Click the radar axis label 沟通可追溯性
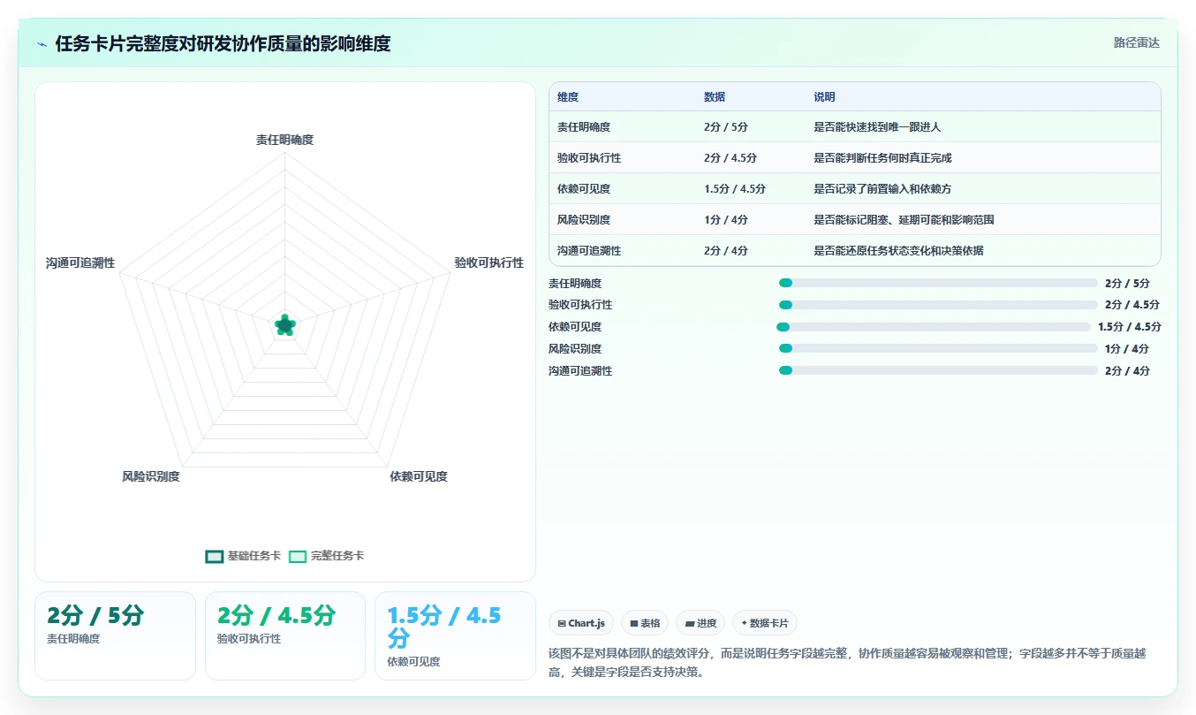1196x715 pixels. 80,263
